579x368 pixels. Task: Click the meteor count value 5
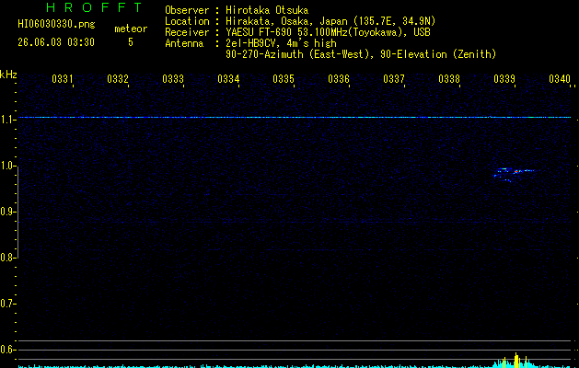(131, 42)
